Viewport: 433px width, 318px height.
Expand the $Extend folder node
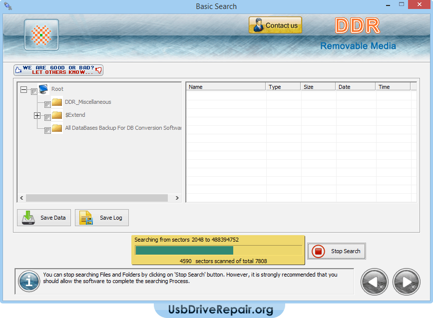[x=37, y=115]
